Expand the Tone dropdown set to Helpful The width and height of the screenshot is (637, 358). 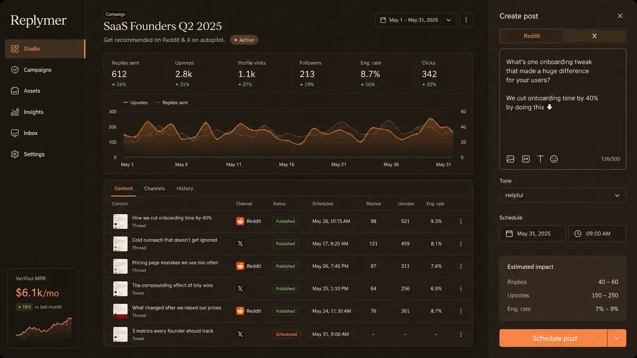(563, 195)
